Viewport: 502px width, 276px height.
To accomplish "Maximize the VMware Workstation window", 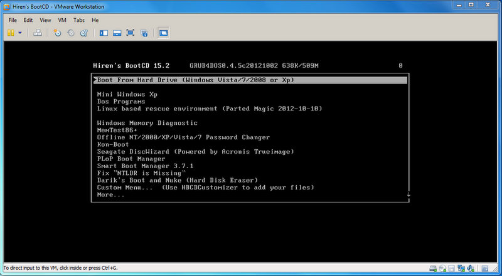I will tap(471, 5).
